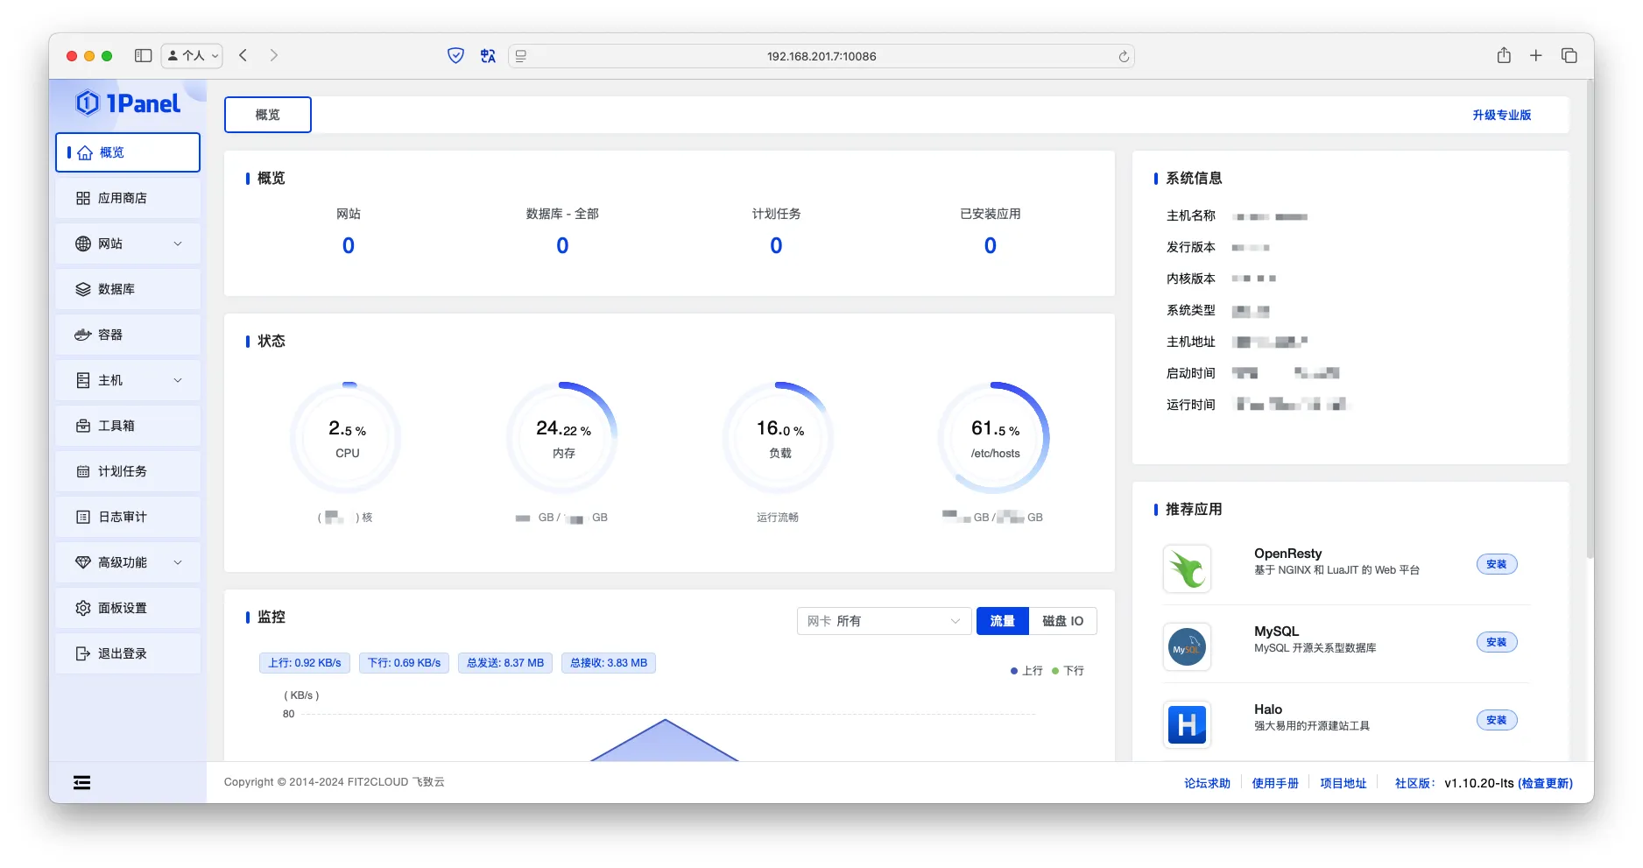The height and width of the screenshot is (868, 1643).
Task: Open Safari's translate page icon
Action: click(488, 56)
